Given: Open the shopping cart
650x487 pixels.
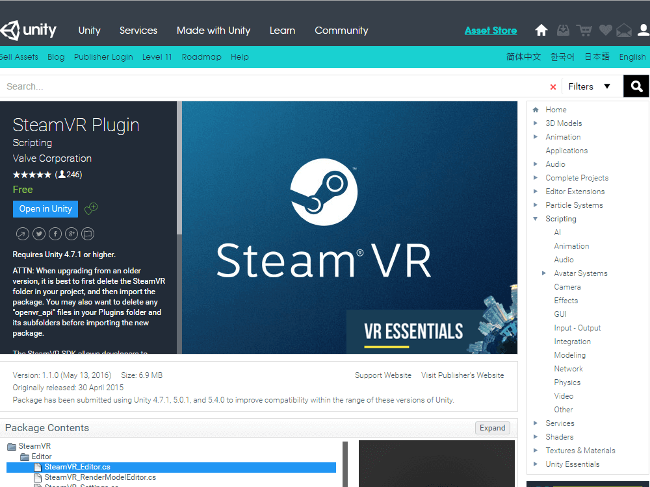Looking at the screenshot, I should click(x=584, y=31).
